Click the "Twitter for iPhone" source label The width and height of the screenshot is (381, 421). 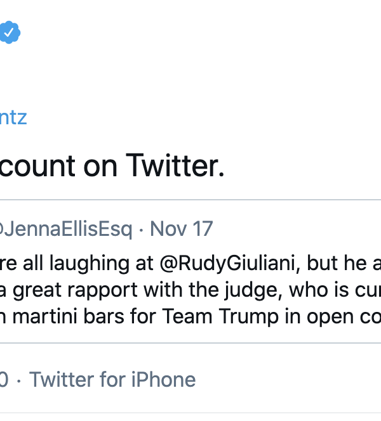(x=112, y=380)
